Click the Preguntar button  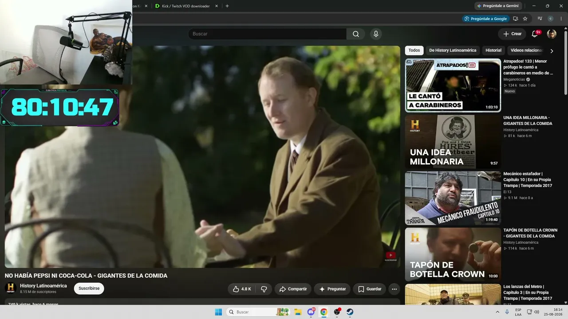coord(332,289)
